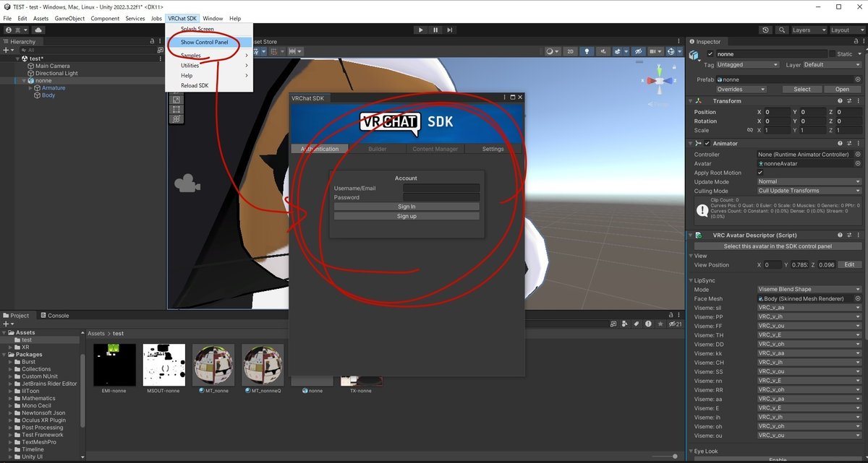
Task: Click the Sign up button
Action: tap(407, 216)
